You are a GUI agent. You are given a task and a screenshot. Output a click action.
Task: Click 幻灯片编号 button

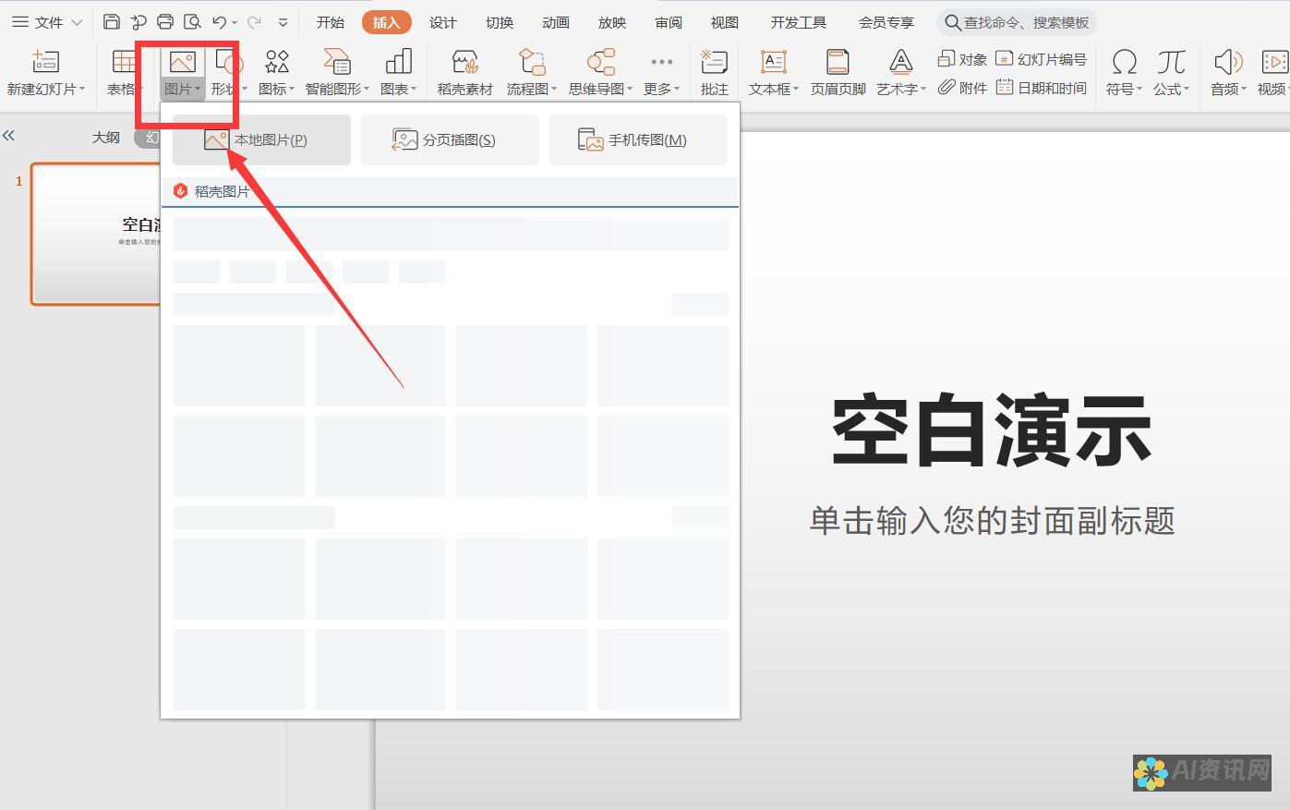pyautogui.click(x=1041, y=59)
